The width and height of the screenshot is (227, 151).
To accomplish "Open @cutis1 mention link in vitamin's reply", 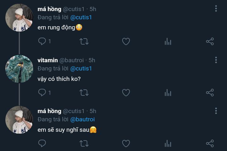I will point(81,68).
